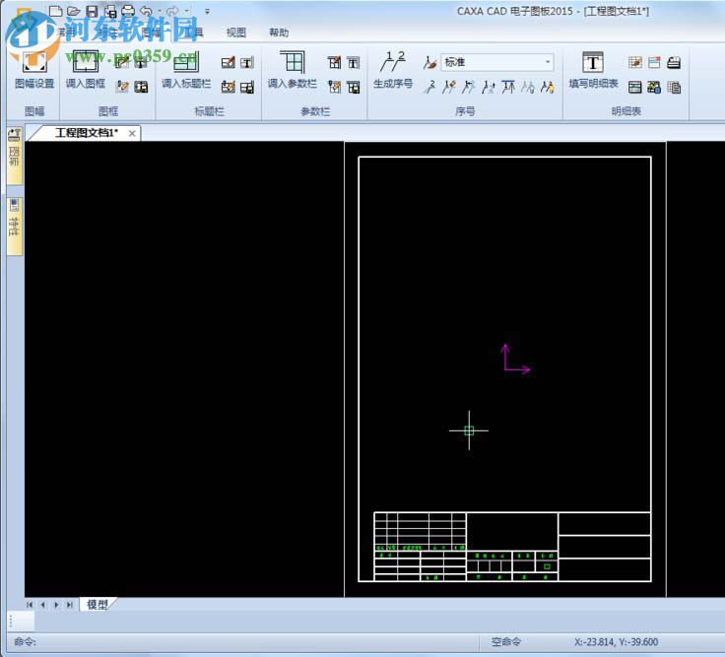The width and height of the screenshot is (725, 657).
Task: Click the Print icon in quick access toolbar
Action: point(127,11)
